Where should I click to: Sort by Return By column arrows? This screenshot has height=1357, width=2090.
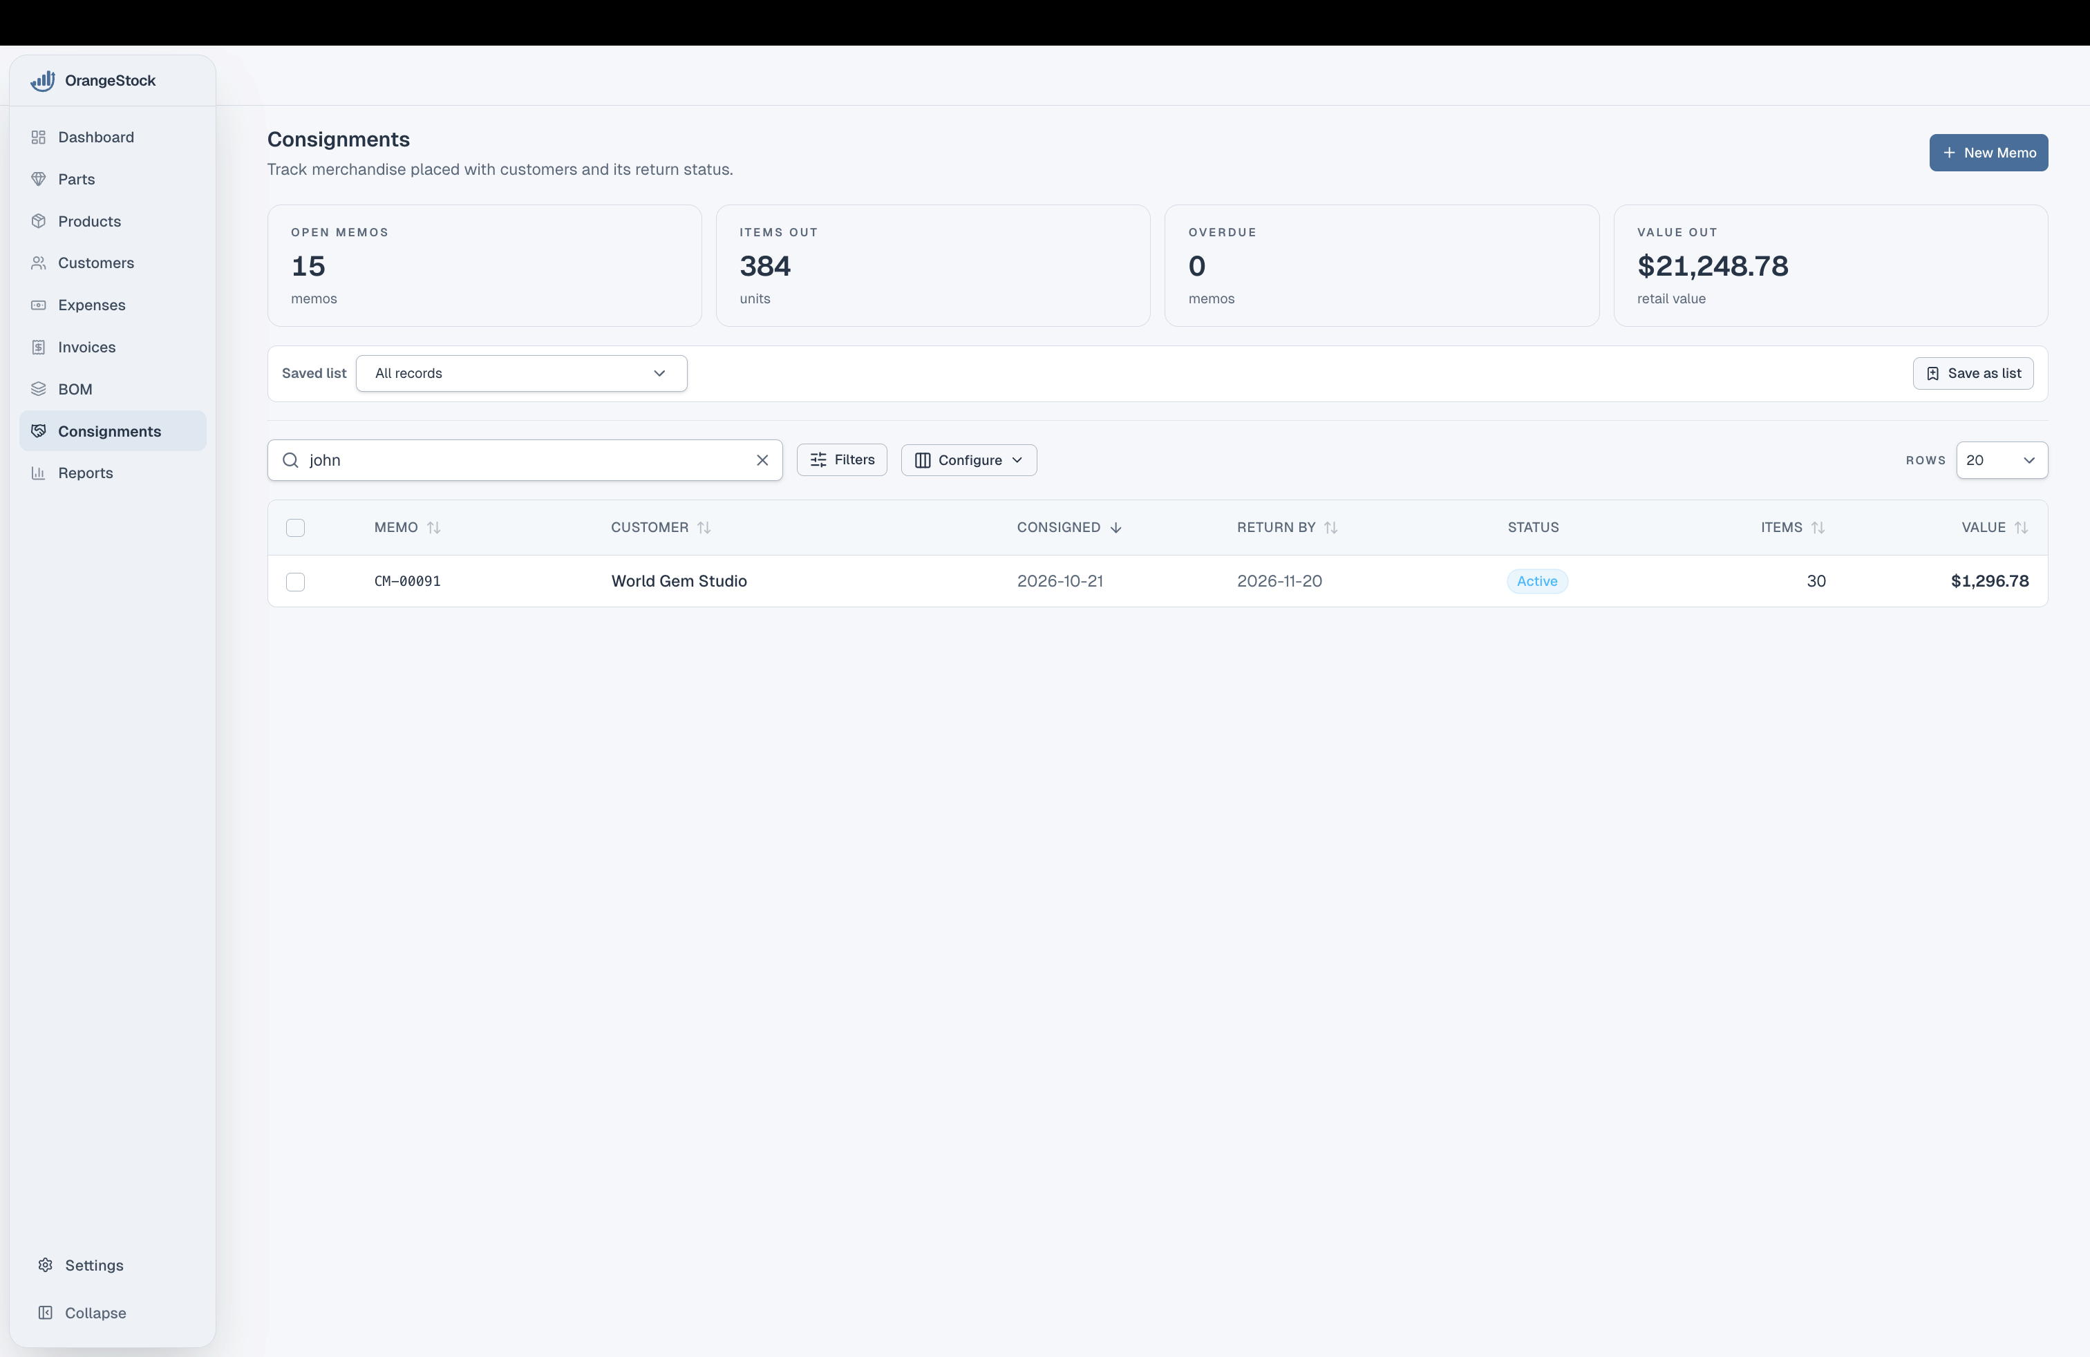pyautogui.click(x=1331, y=527)
